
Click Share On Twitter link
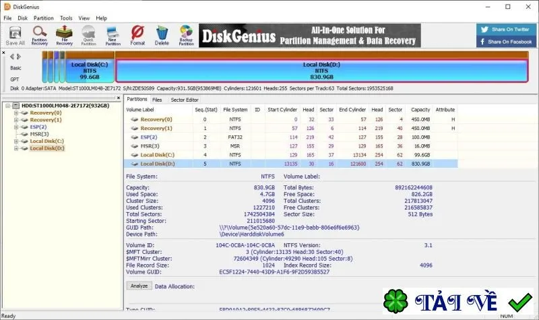(x=506, y=29)
